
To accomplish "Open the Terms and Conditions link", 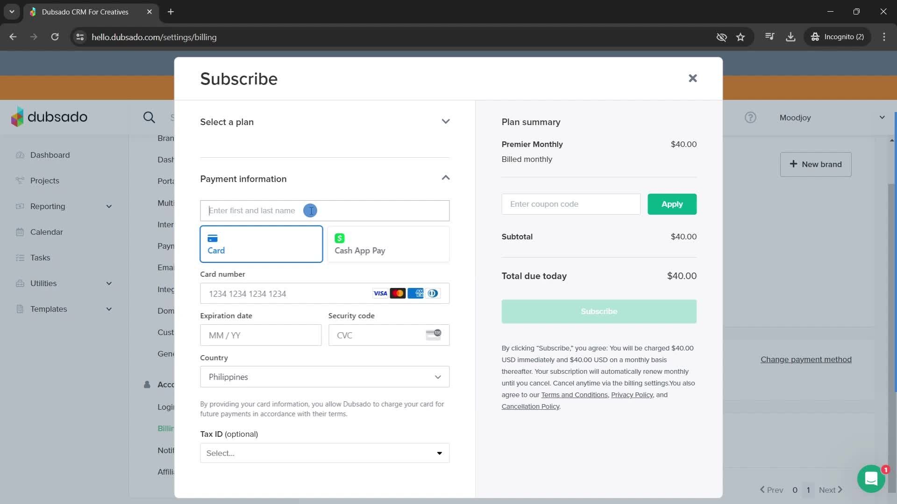I will [574, 395].
